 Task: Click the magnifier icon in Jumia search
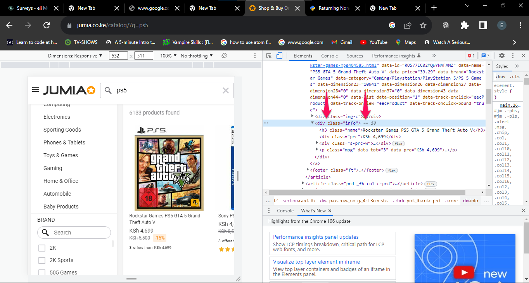pyautogui.click(x=108, y=90)
